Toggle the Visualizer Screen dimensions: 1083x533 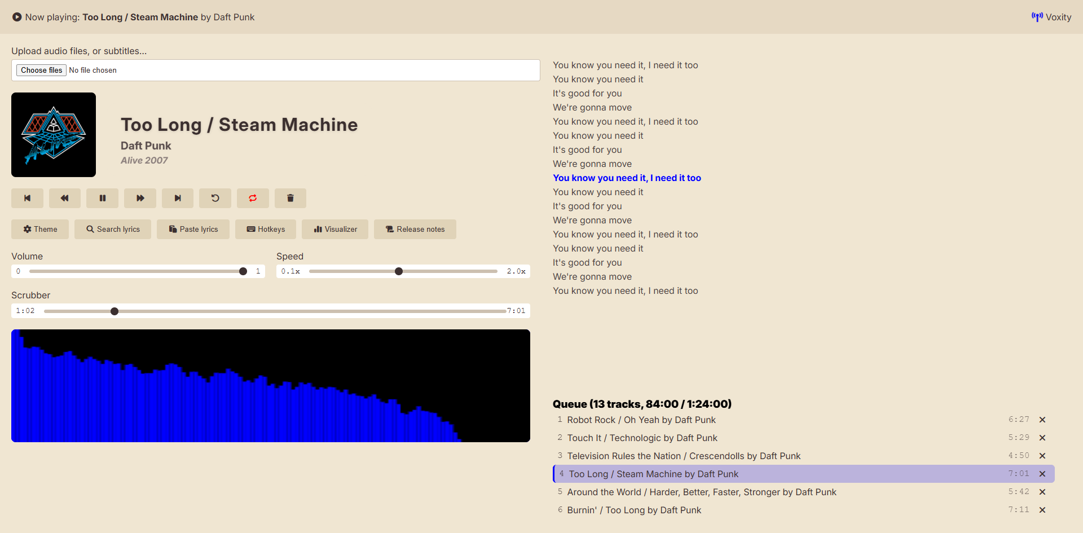335,229
